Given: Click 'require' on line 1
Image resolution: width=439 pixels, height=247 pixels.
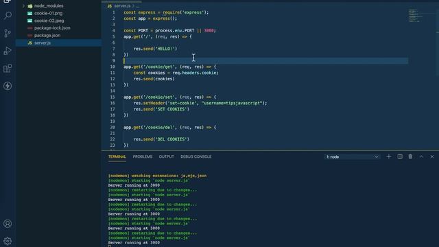Looking at the screenshot, I should pyautogui.click(x=171, y=12).
